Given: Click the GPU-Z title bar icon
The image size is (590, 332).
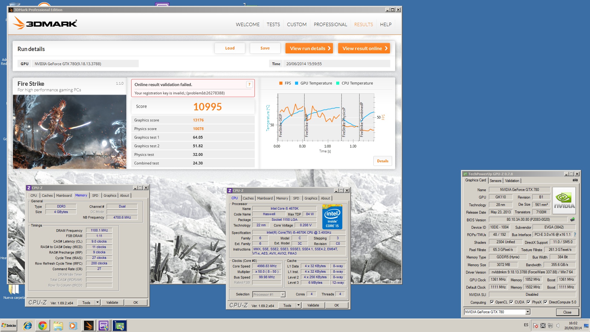Looking at the screenshot, I should coord(465,174).
